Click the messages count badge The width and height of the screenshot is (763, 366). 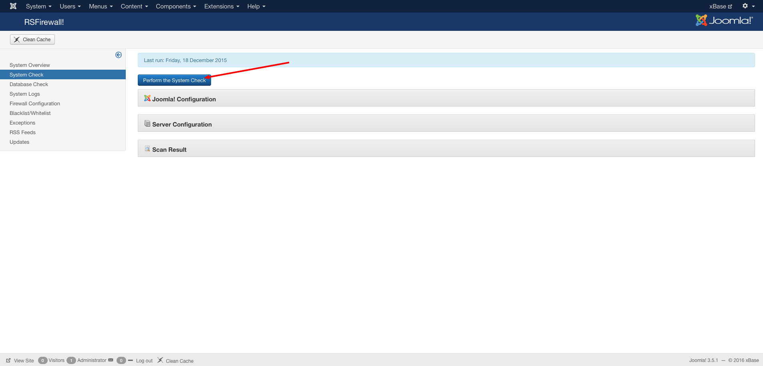121,360
